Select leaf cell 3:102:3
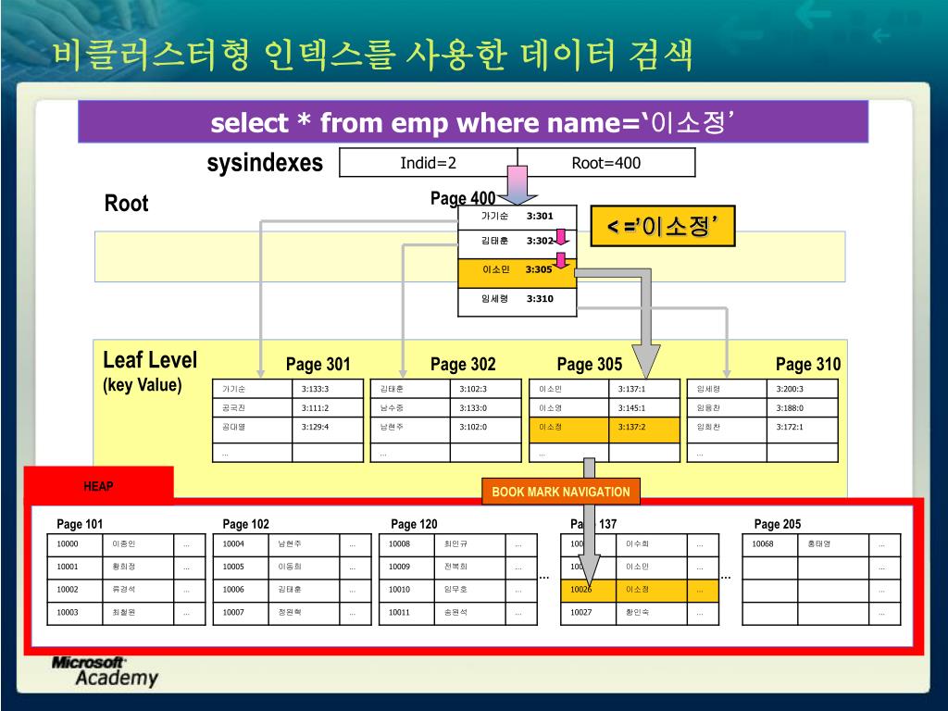This screenshot has width=948, height=711. tap(485, 389)
